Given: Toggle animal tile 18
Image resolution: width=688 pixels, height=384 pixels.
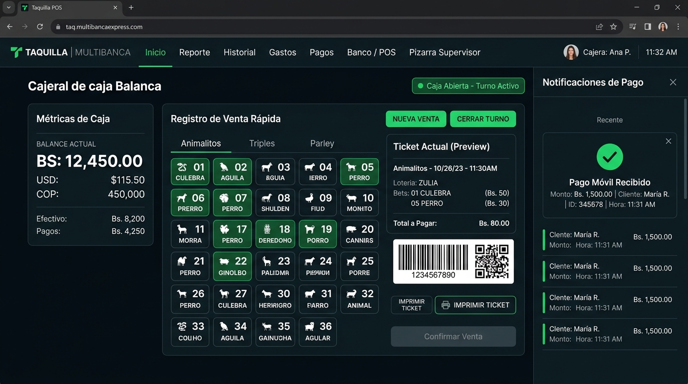Looking at the screenshot, I should [x=275, y=234].
